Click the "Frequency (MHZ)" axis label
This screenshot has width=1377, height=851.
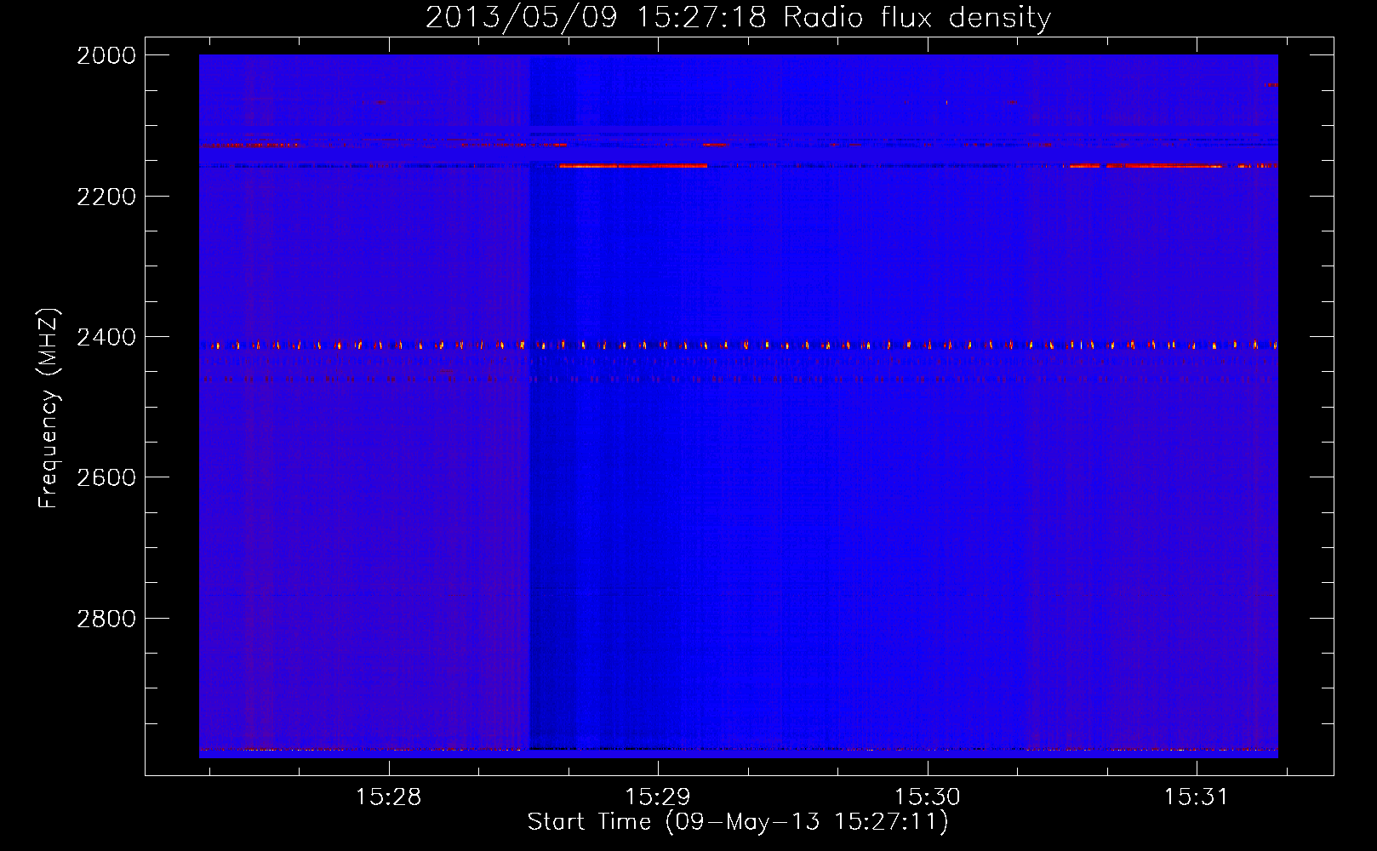[49, 408]
